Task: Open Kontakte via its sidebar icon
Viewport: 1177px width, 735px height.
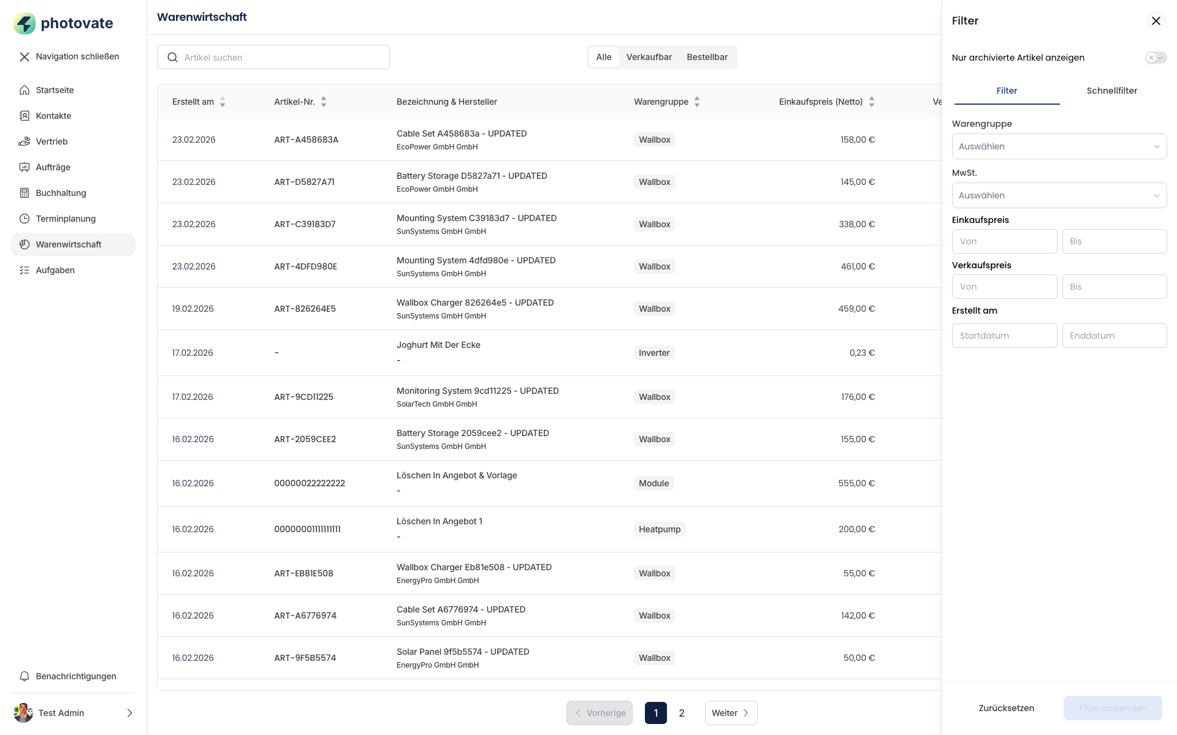Action: coord(25,116)
